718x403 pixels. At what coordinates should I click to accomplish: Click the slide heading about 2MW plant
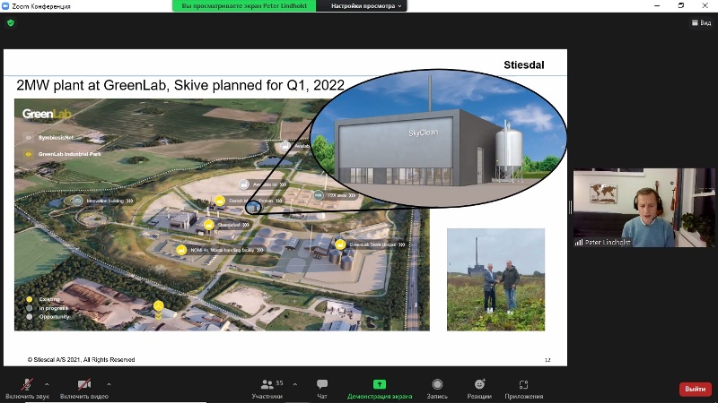pos(180,85)
